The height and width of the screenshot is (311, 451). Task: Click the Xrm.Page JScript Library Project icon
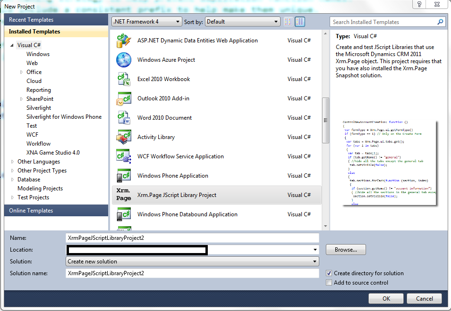click(x=124, y=195)
